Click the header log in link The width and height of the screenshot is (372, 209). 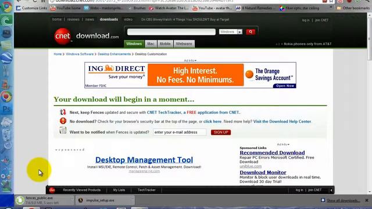click(x=306, y=20)
